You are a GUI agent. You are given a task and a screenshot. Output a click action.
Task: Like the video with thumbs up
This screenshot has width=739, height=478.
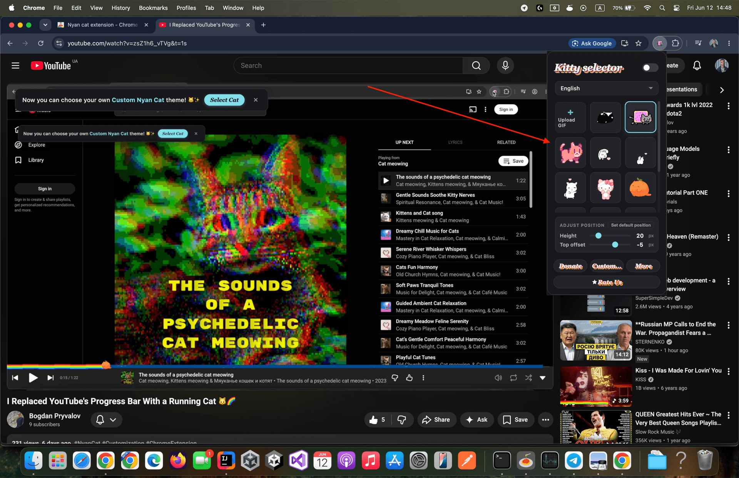point(377,420)
